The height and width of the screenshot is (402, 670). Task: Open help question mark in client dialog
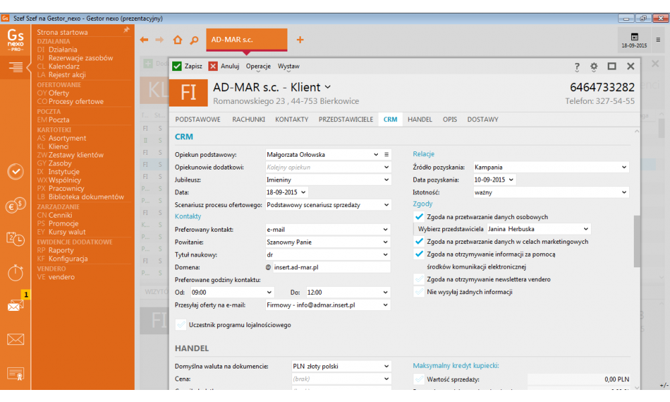[x=577, y=66]
